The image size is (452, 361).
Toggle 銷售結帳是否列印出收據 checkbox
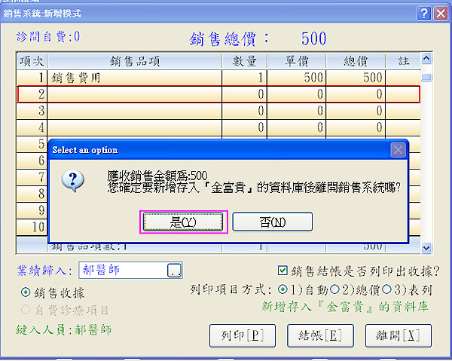click(282, 270)
